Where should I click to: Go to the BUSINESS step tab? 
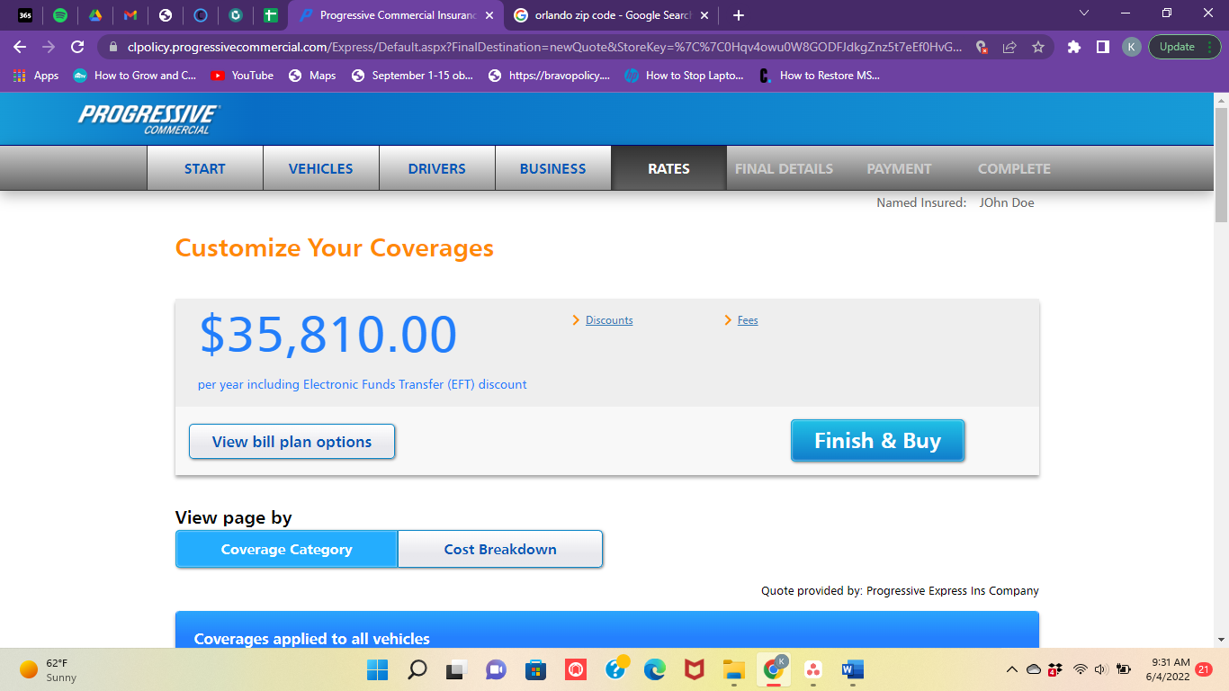click(553, 168)
